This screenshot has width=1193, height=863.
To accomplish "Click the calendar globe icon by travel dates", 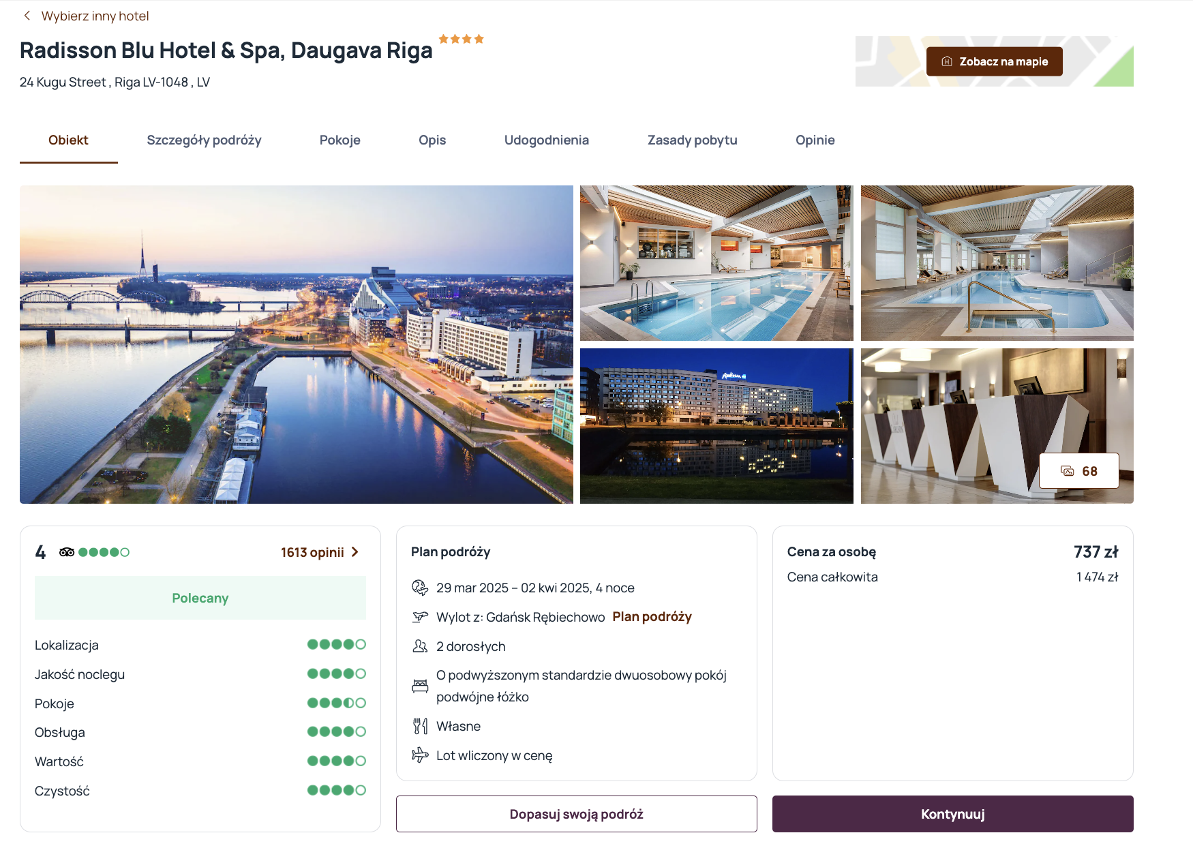I will pyautogui.click(x=420, y=588).
